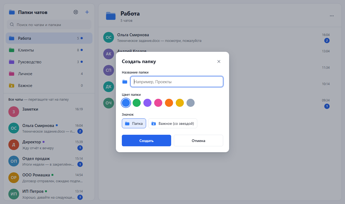Click the purple Руководство folder icon
This screenshot has width=345, height=204.
tap(12, 62)
